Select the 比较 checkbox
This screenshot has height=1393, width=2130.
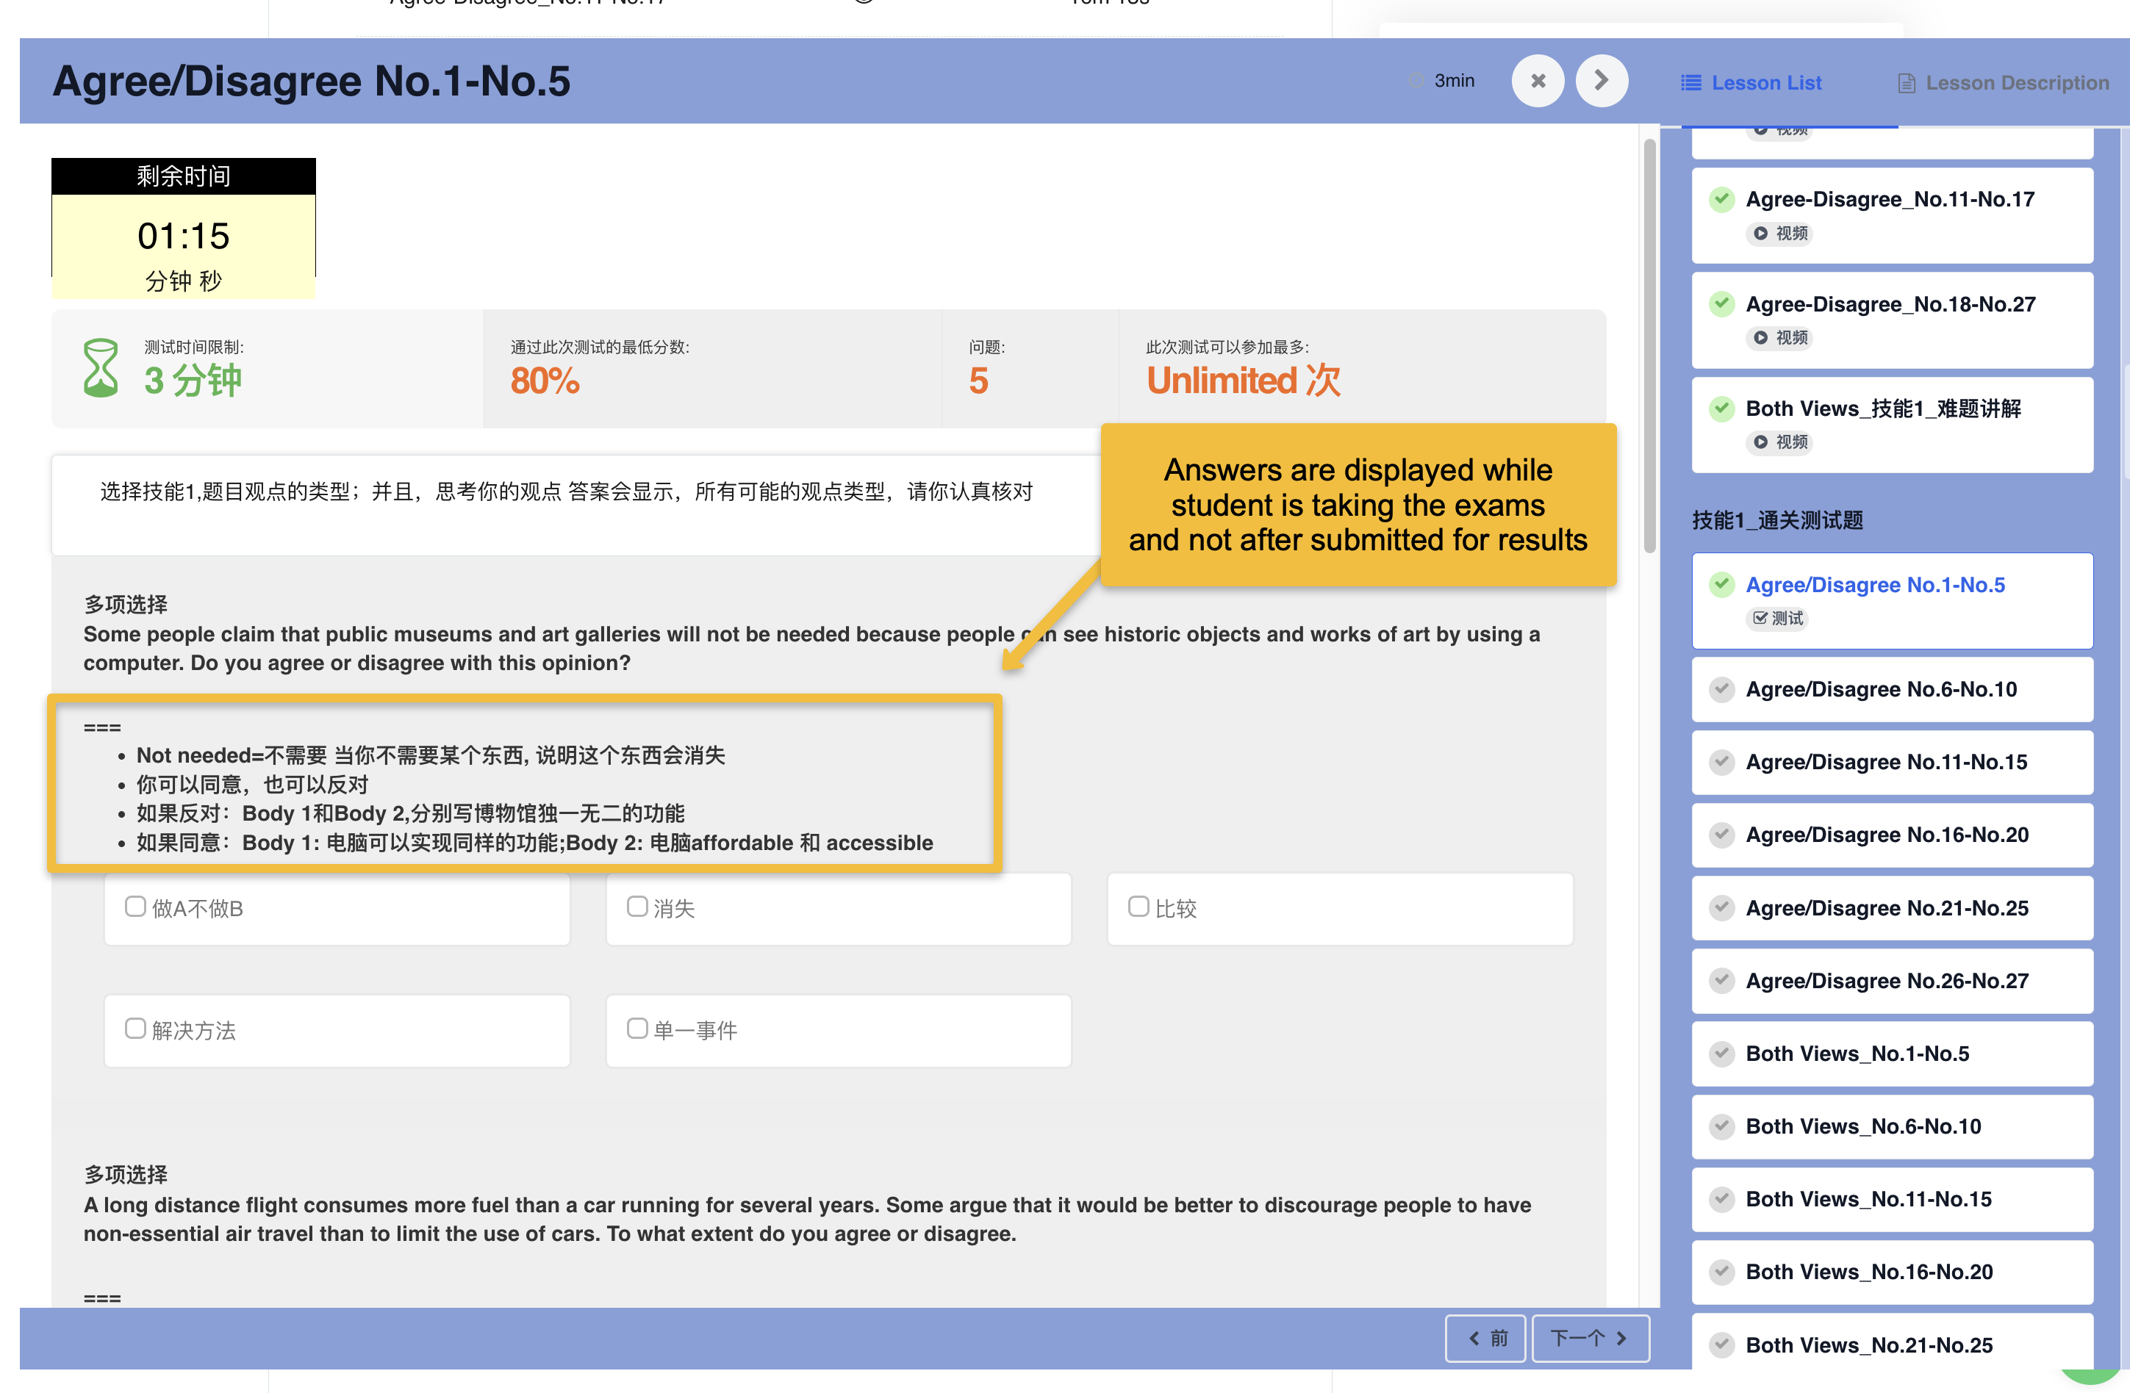coord(1138,907)
